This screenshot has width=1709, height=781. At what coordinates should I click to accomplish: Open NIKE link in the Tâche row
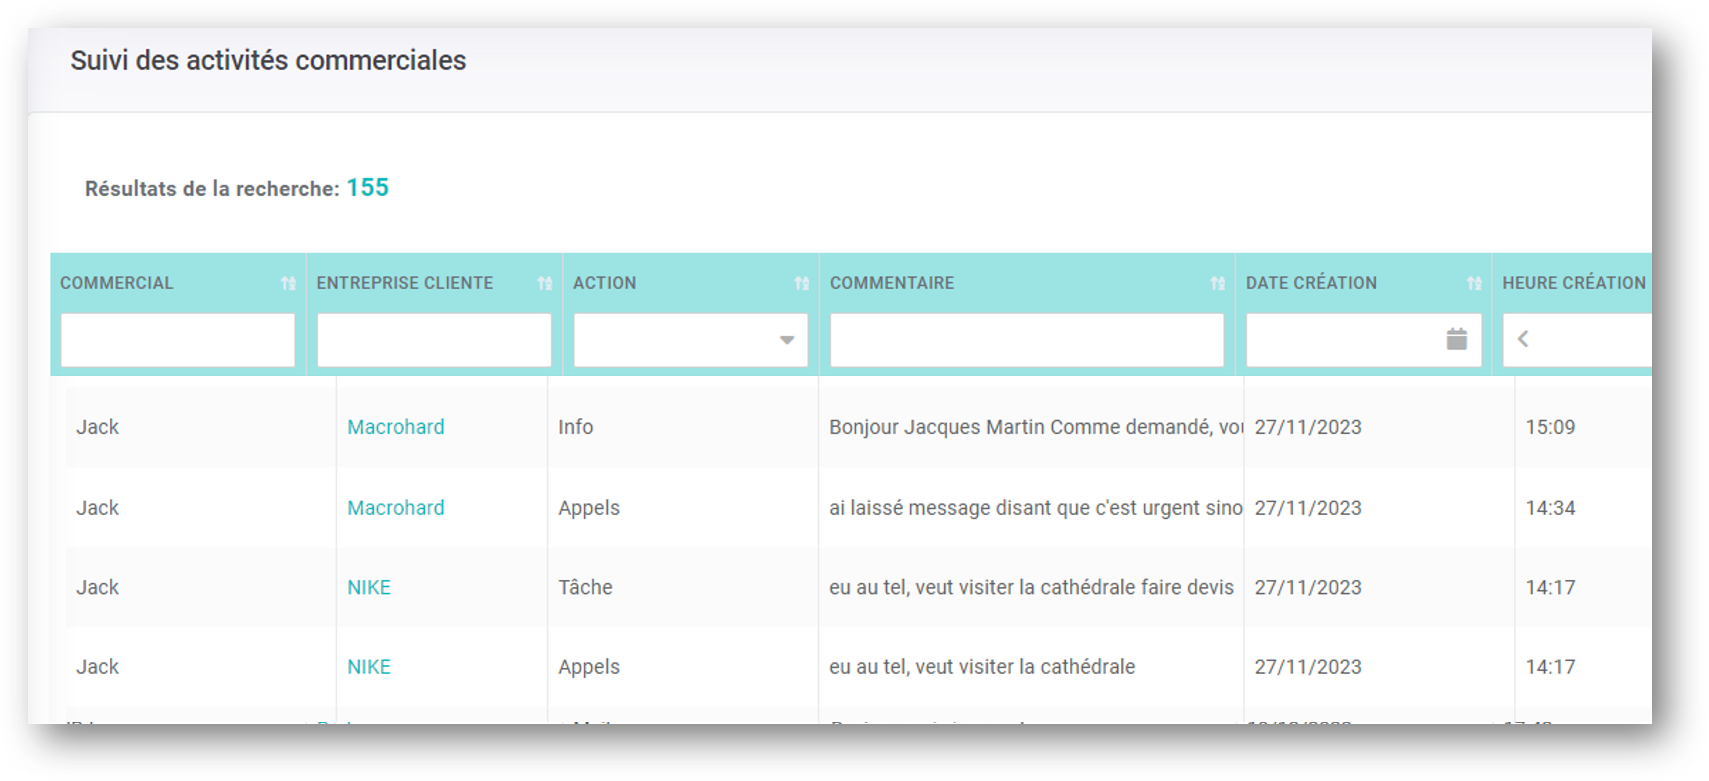[x=369, y=587]
